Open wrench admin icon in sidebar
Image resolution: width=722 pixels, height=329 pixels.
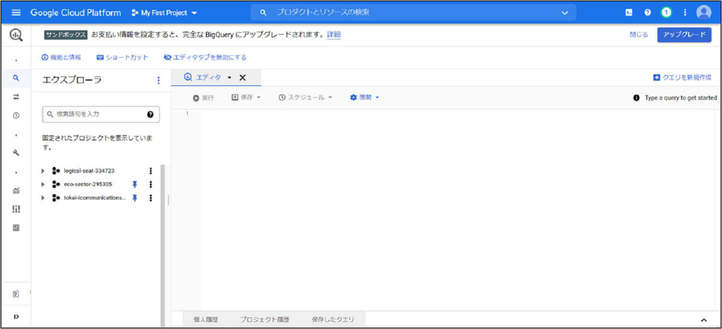point(16,153)
